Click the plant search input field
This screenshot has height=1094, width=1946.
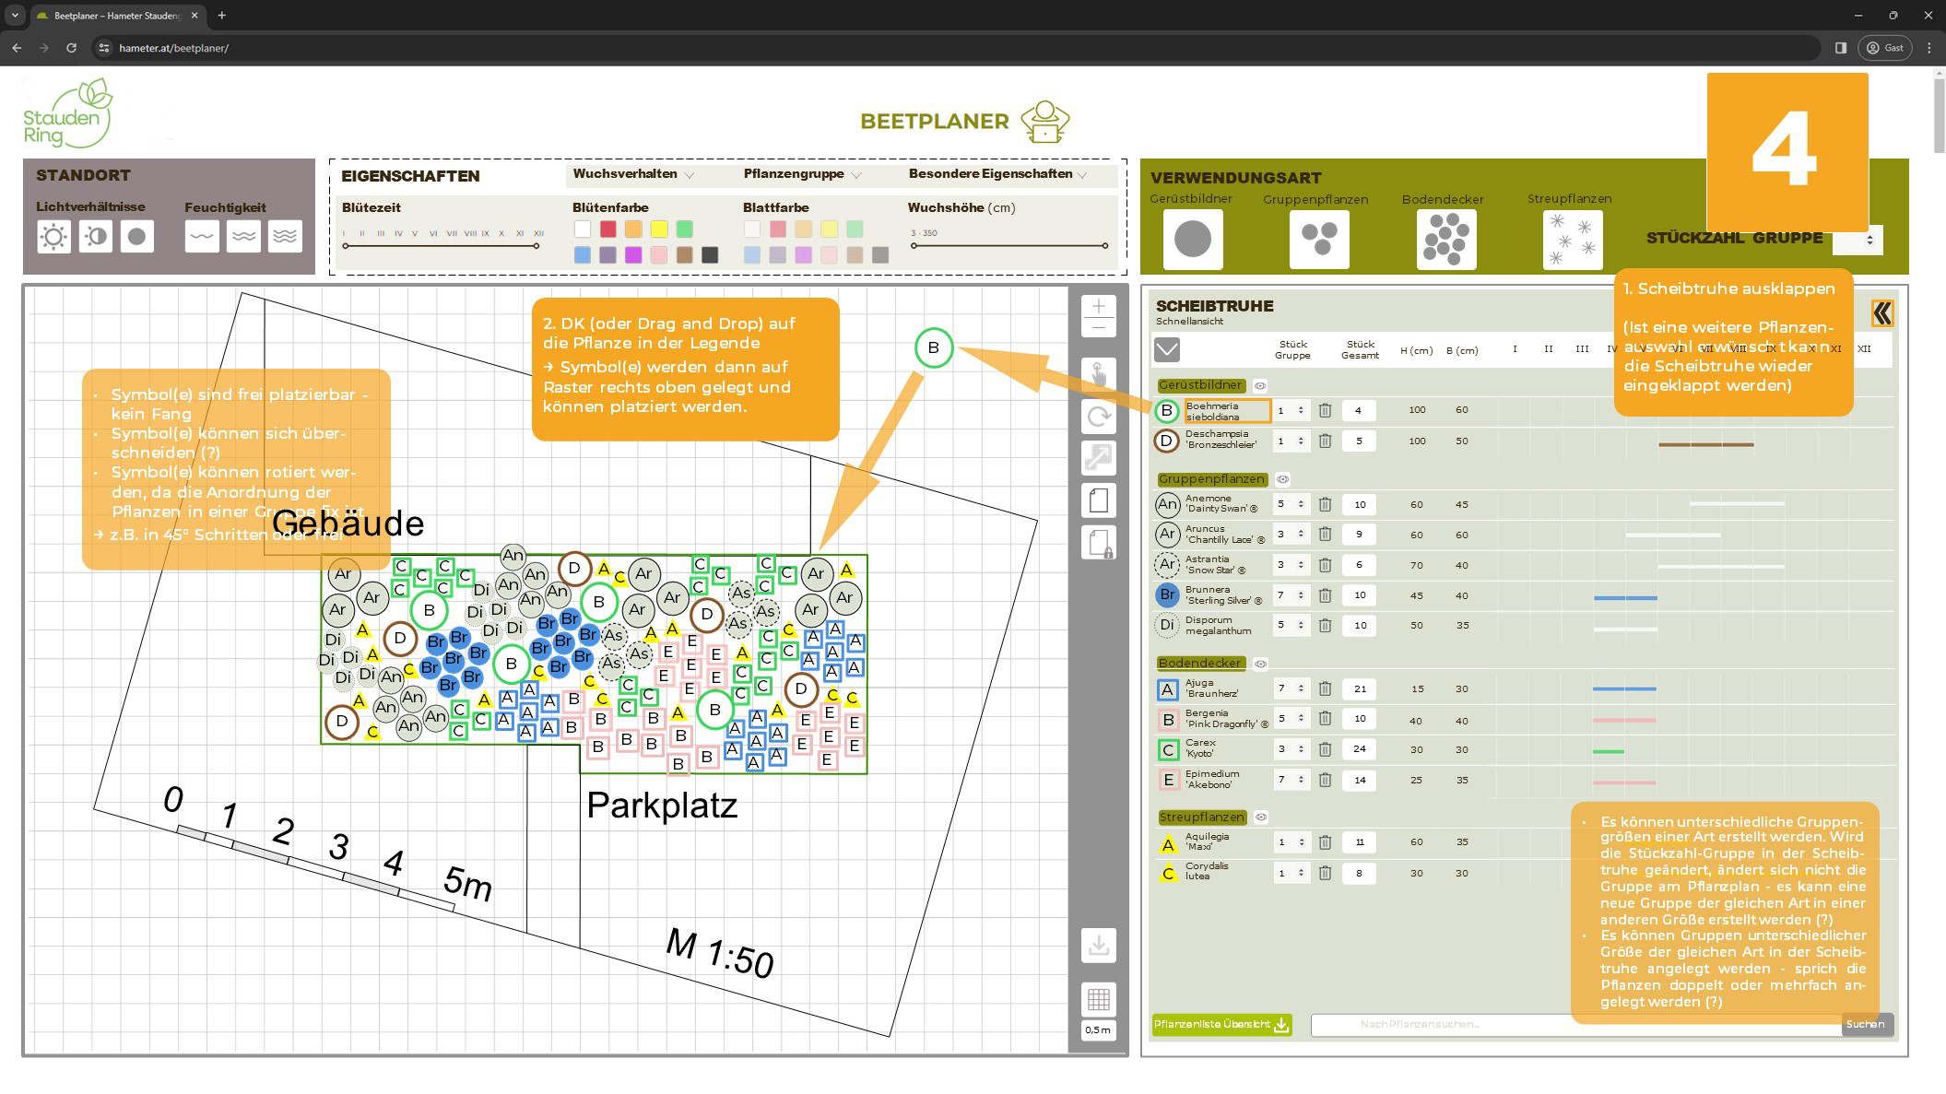tap(1438, 1024)
